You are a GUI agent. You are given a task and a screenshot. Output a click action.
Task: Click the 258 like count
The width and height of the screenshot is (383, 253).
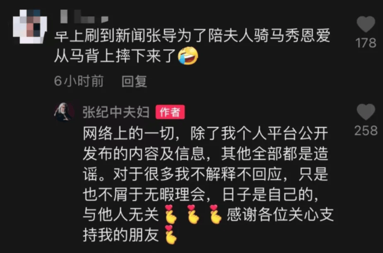click(x=366, y=131)
